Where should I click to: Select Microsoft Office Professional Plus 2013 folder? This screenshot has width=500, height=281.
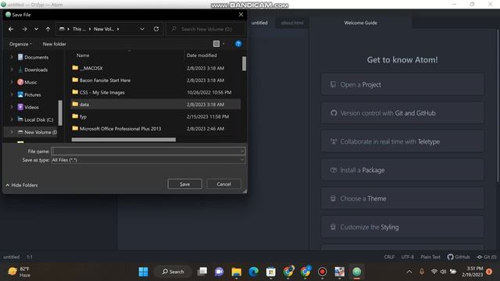point(155,128)
